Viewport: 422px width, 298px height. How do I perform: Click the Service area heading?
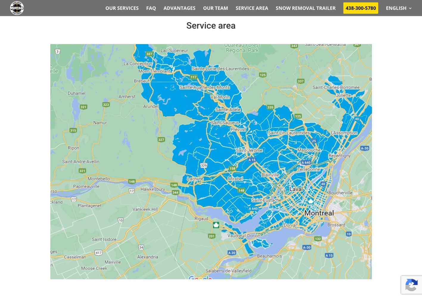(211, 26)
